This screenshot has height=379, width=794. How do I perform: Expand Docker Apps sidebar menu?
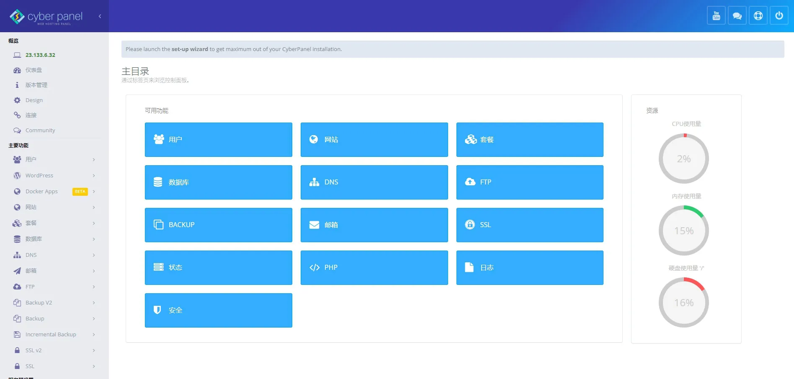[54, 192]
